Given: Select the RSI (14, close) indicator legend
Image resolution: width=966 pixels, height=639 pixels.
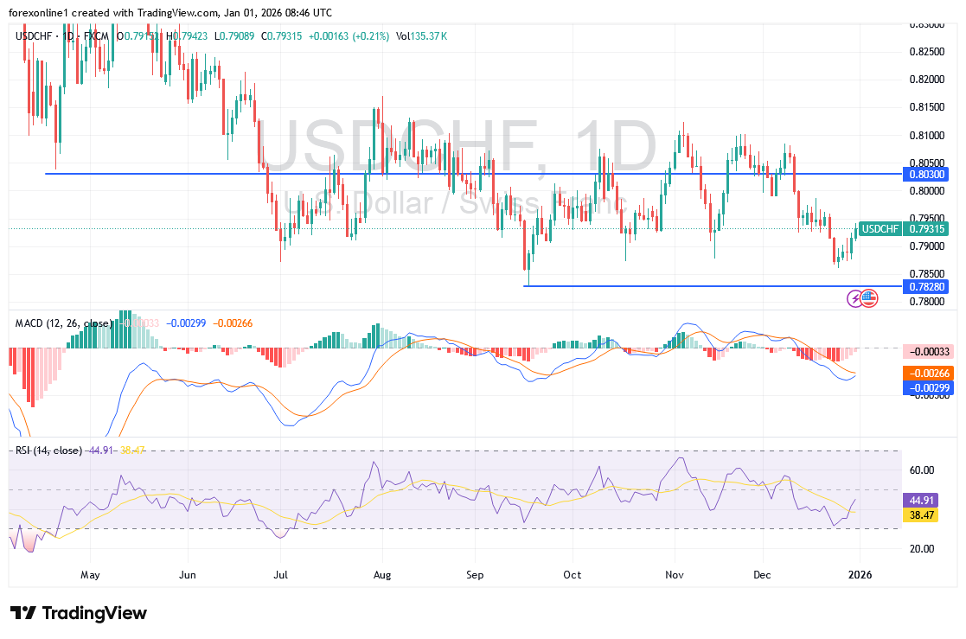Looking at the screenshot, I should (48, 450).
